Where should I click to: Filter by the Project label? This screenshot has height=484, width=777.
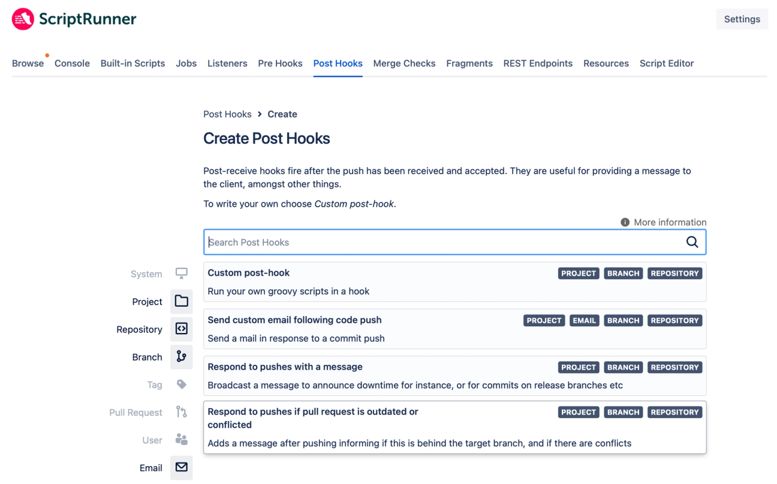(147, 301)
